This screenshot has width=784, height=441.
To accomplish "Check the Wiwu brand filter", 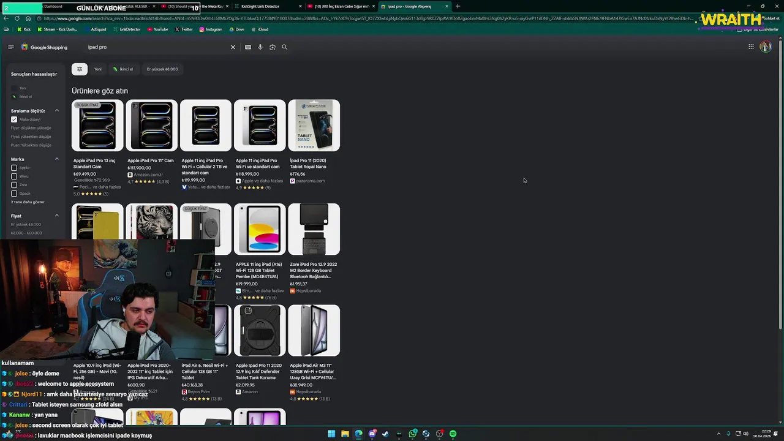I will click(x=14, y=176).
